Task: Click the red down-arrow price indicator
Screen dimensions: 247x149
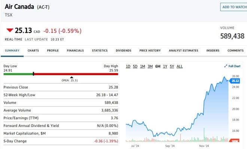Action: click(x=10, y=30)
